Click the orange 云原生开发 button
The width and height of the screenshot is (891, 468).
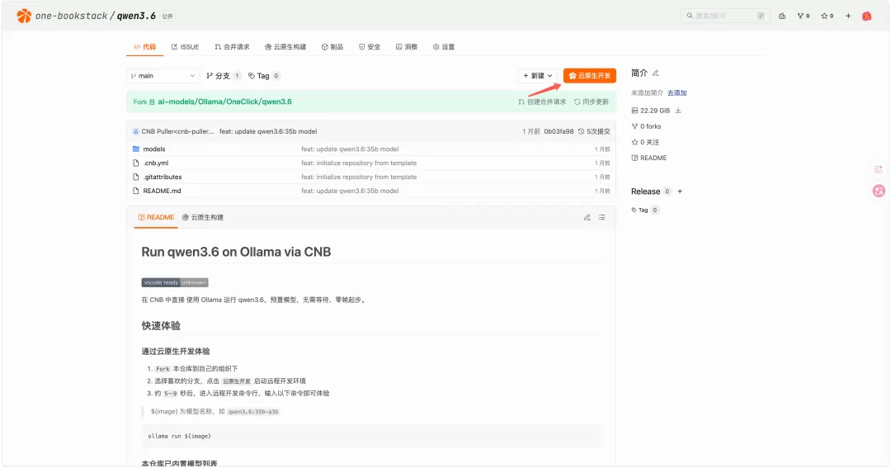pos(590,76)
